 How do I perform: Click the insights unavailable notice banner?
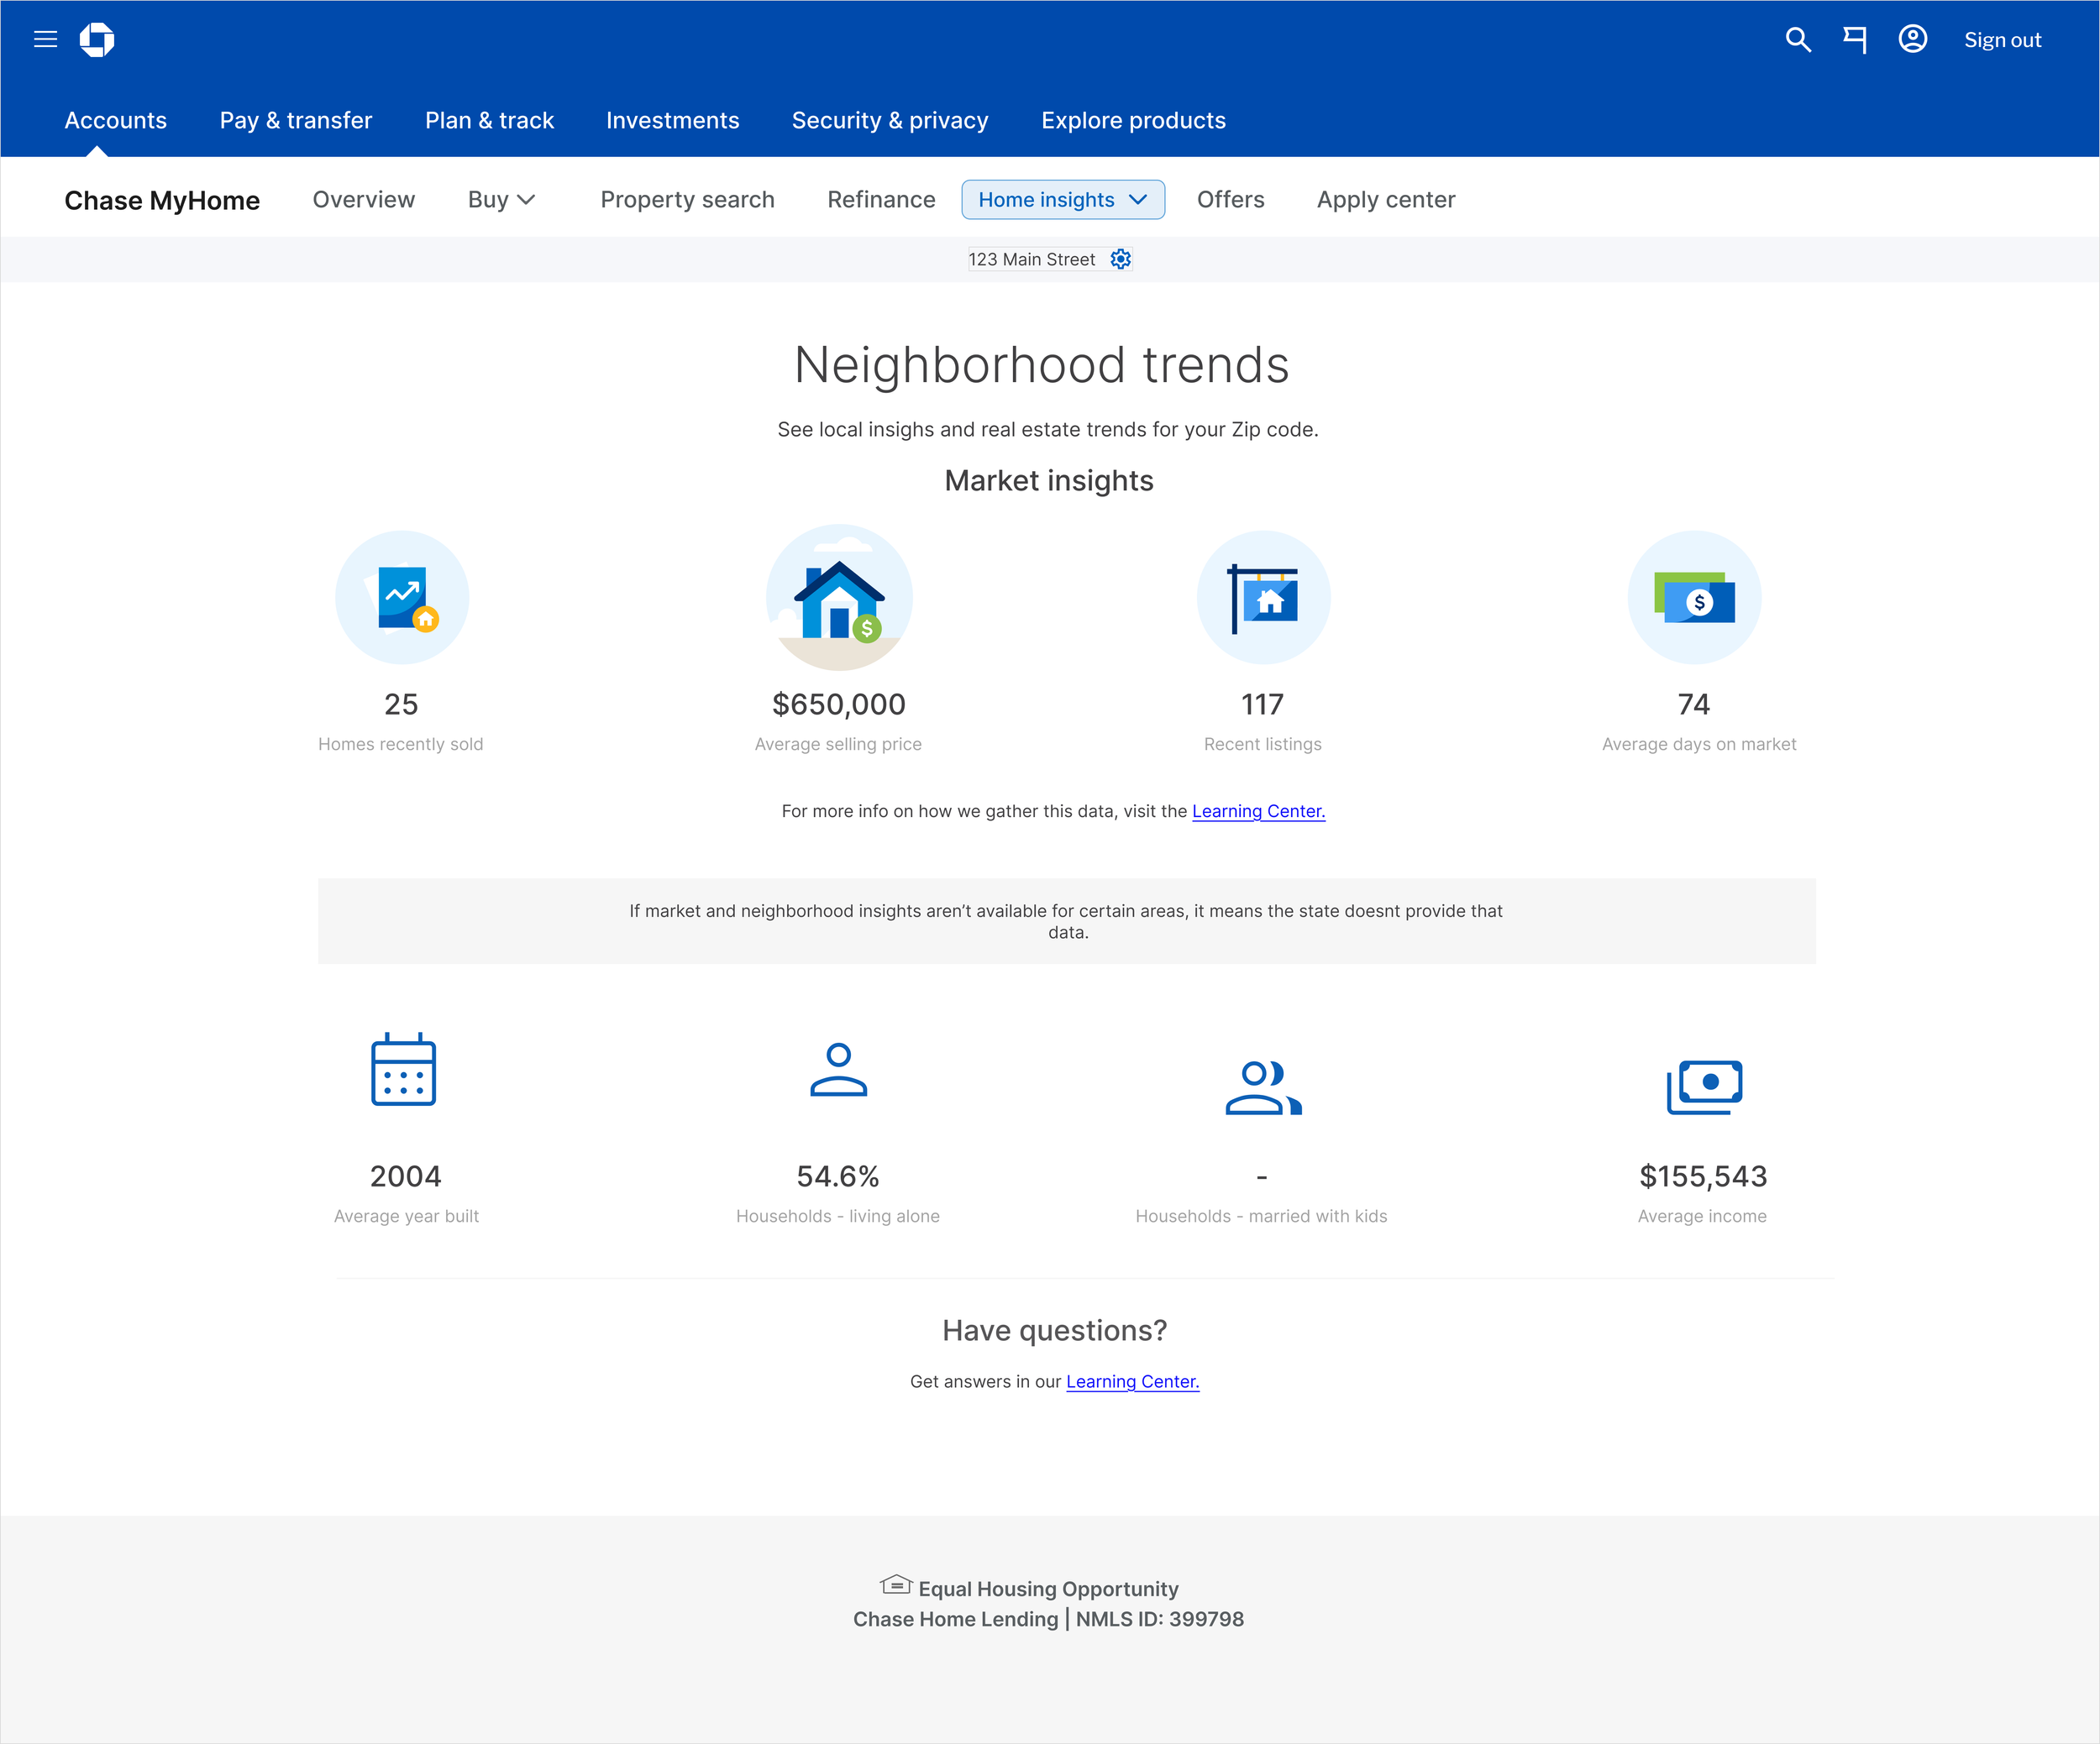tap(1067, 921)
